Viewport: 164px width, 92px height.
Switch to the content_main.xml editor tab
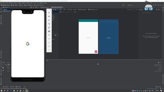[x=57, y=7]
